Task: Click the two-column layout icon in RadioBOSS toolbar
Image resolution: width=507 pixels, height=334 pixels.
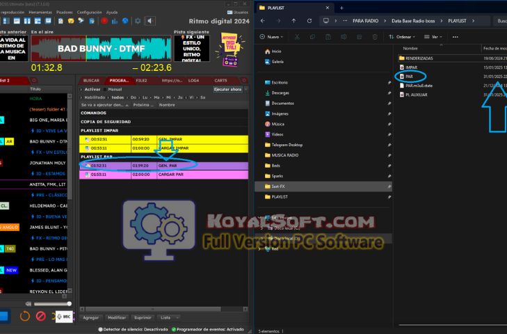Action: pyautogui.click(x=27, y=21)
